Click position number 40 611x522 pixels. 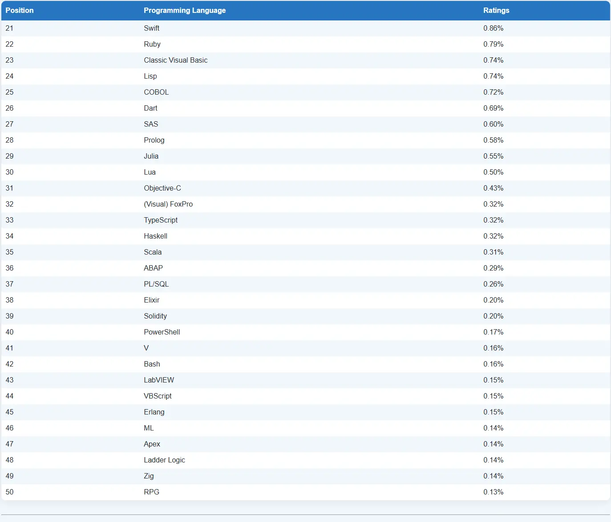tap(9, 332)
